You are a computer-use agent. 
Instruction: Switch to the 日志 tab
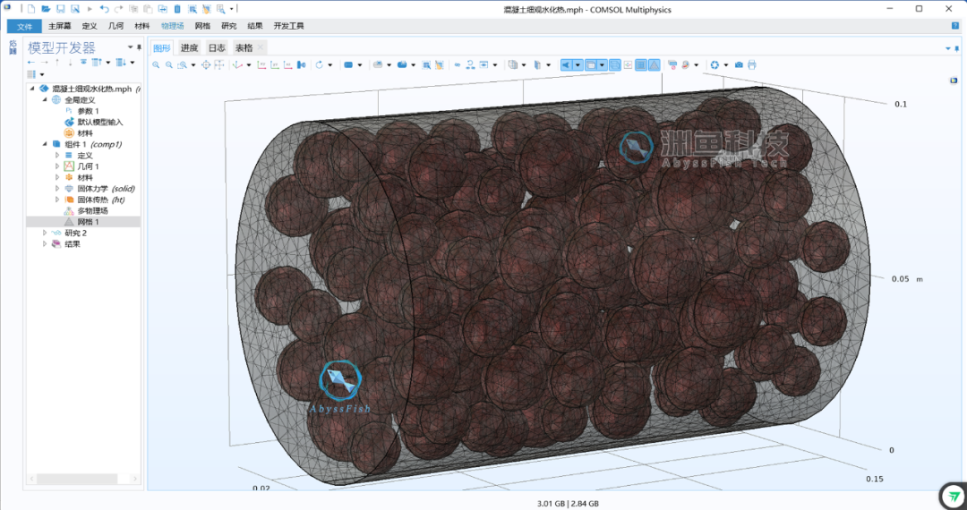(x=217, y=47)
